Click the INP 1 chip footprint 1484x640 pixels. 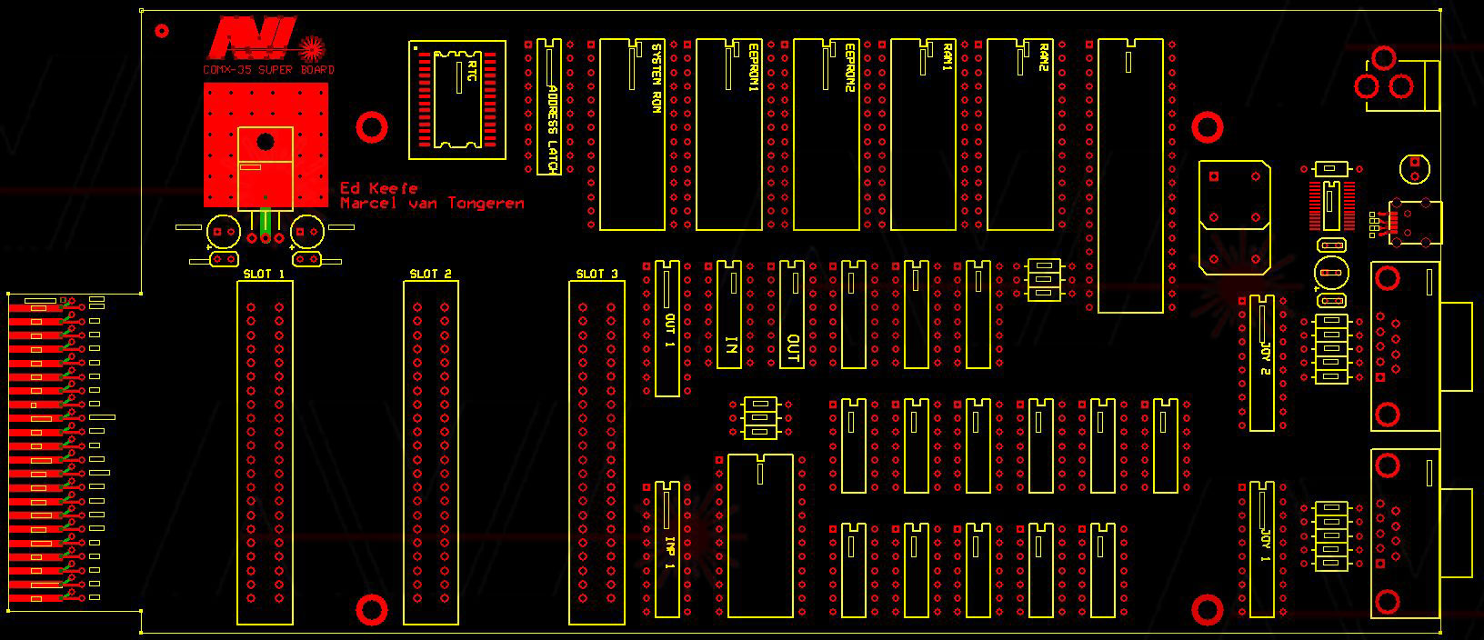(x=667, y=548)
